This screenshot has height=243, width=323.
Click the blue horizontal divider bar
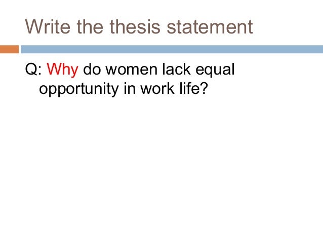[x=172, y=49]
